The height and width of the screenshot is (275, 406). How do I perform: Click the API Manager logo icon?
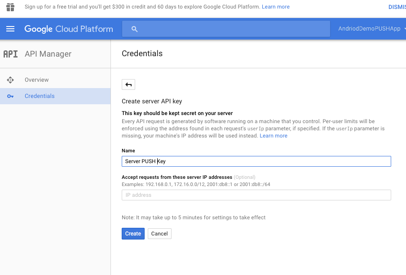click(10, 54)
